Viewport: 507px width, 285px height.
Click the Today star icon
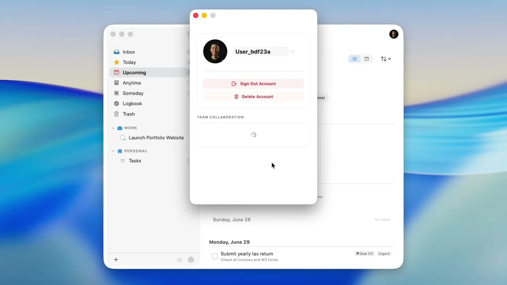pos(117,62)
